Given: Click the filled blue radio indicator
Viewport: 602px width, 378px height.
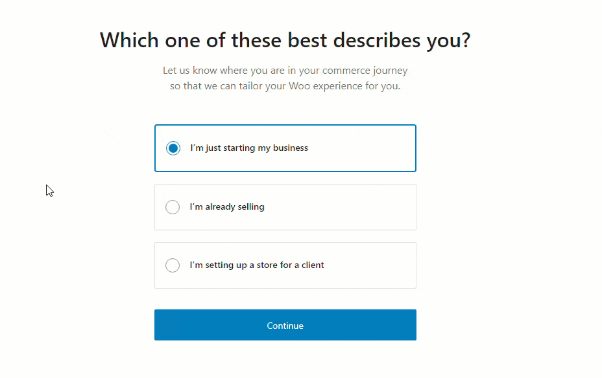Looking at the screenshot, I should click(173, 148).
